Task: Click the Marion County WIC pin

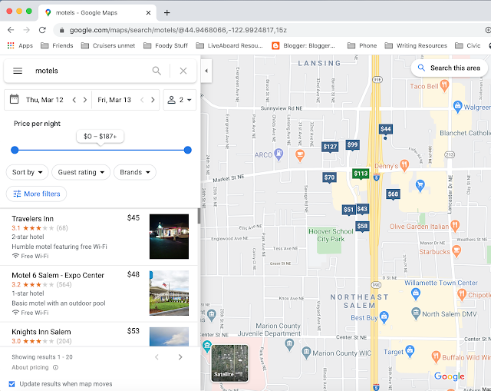Action: click(306, 353)
